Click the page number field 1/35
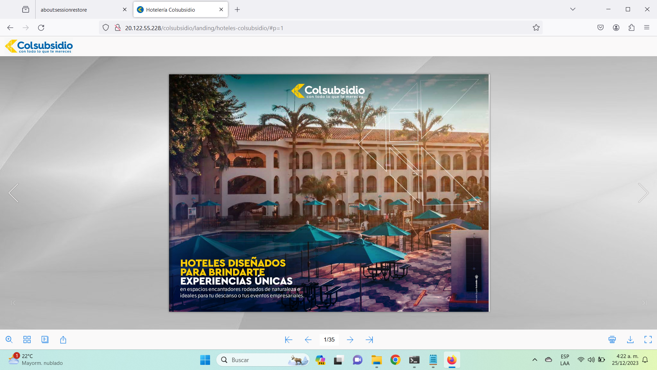 click(x=329, y=340)
